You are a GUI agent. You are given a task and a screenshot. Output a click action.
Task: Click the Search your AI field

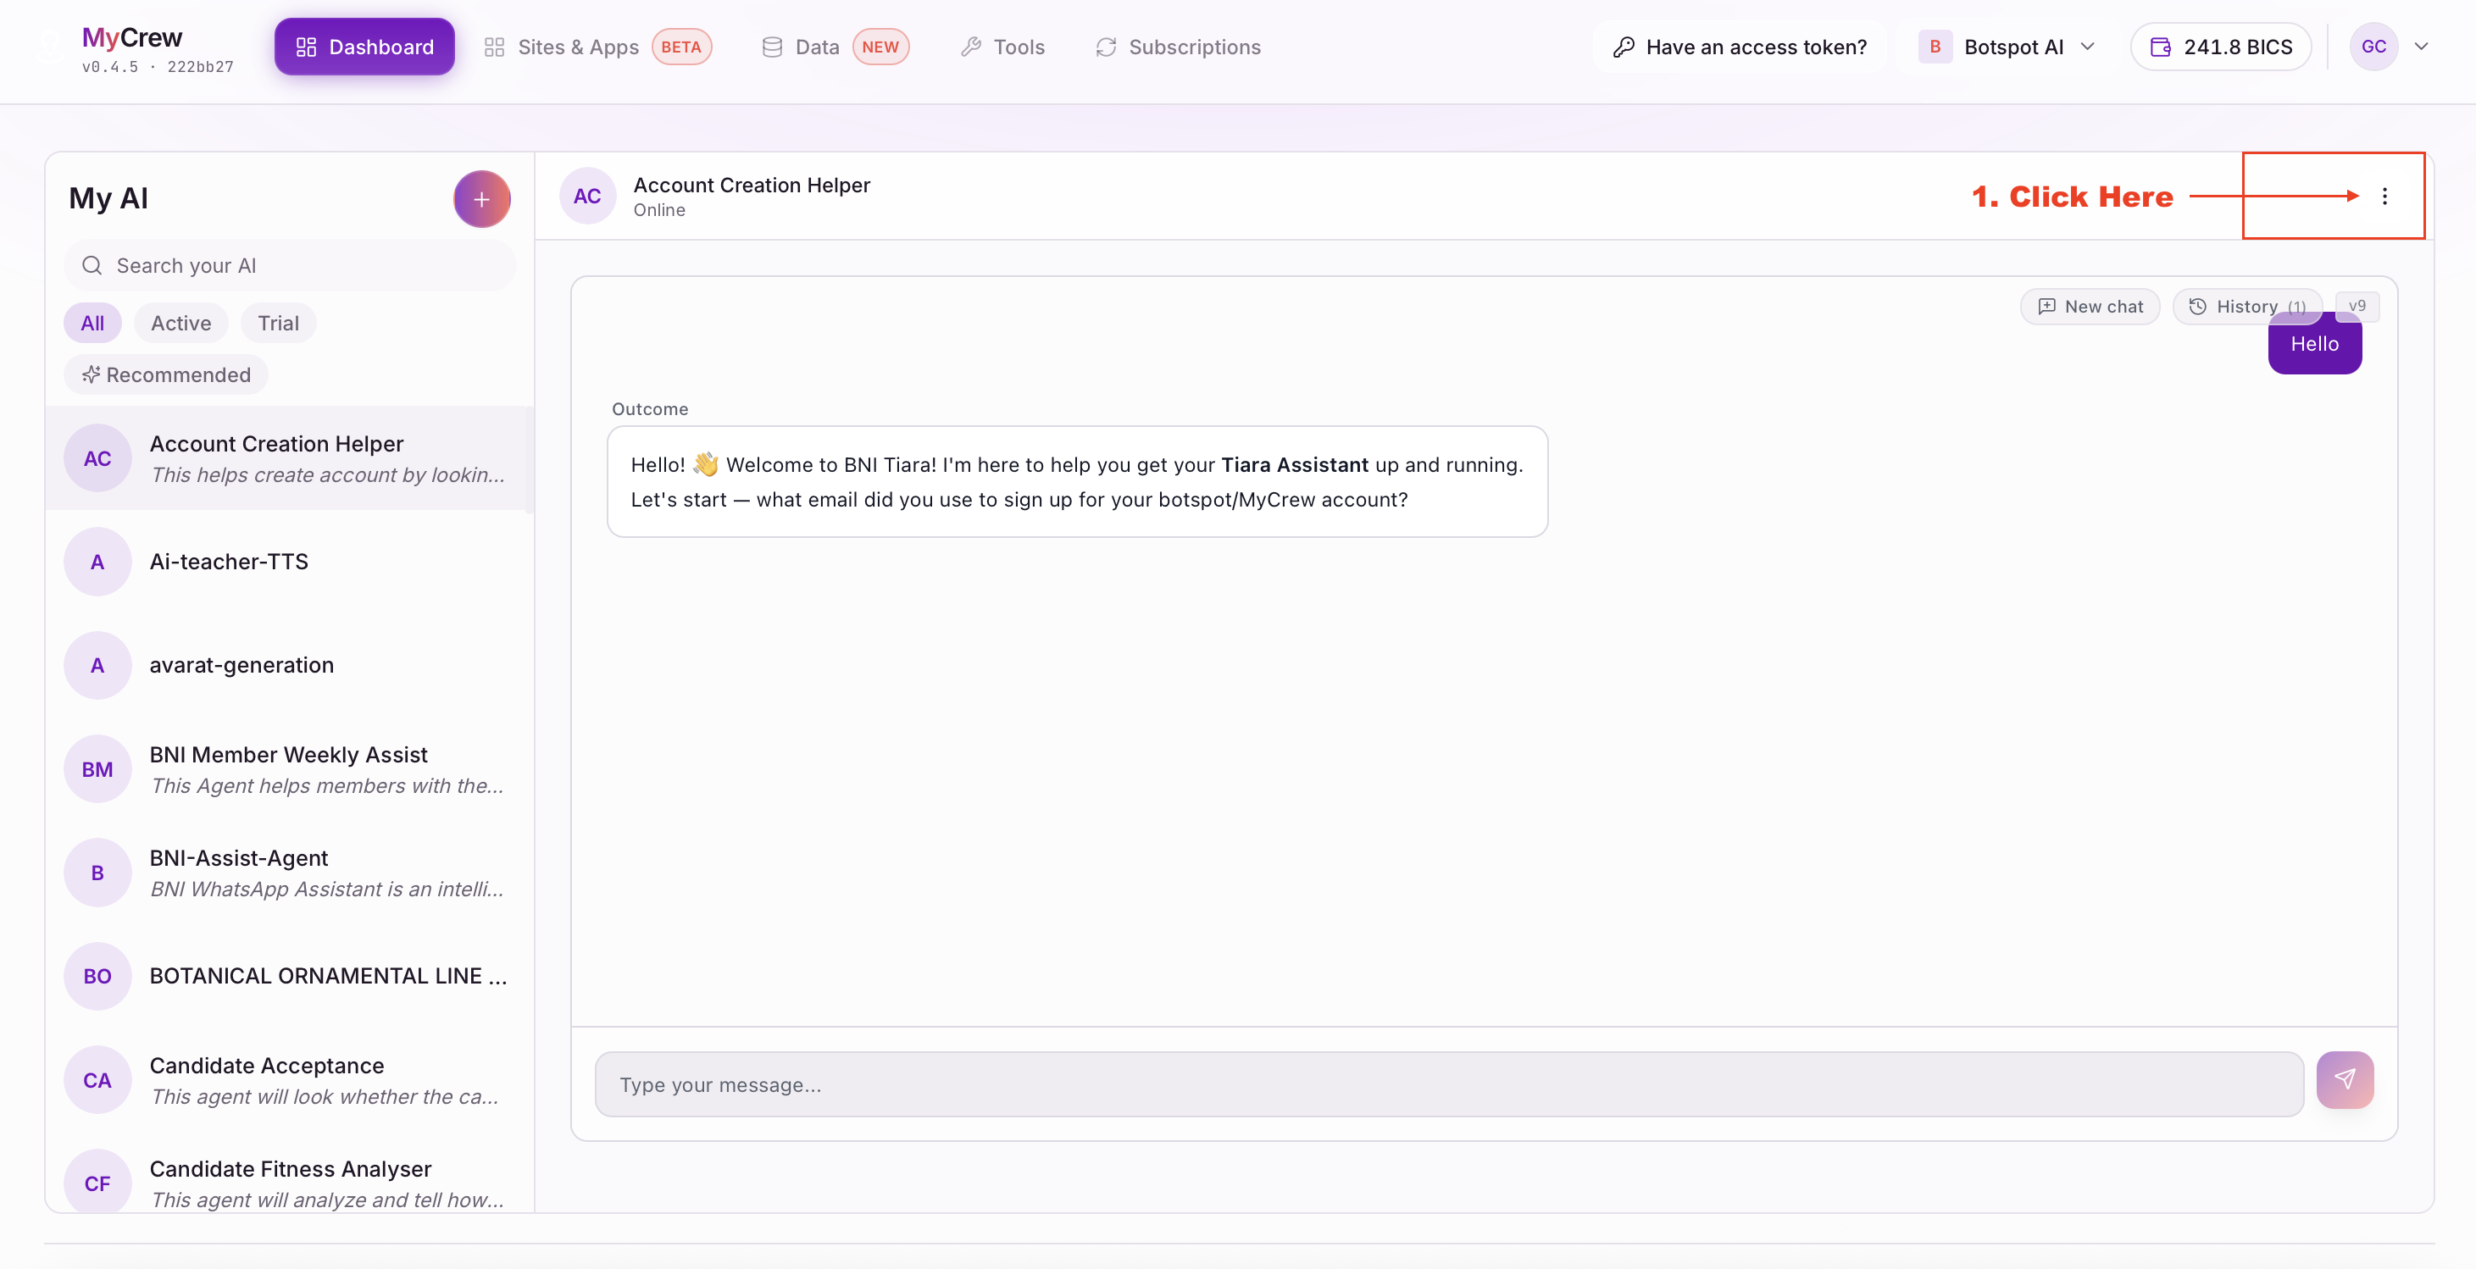(289, 266)
